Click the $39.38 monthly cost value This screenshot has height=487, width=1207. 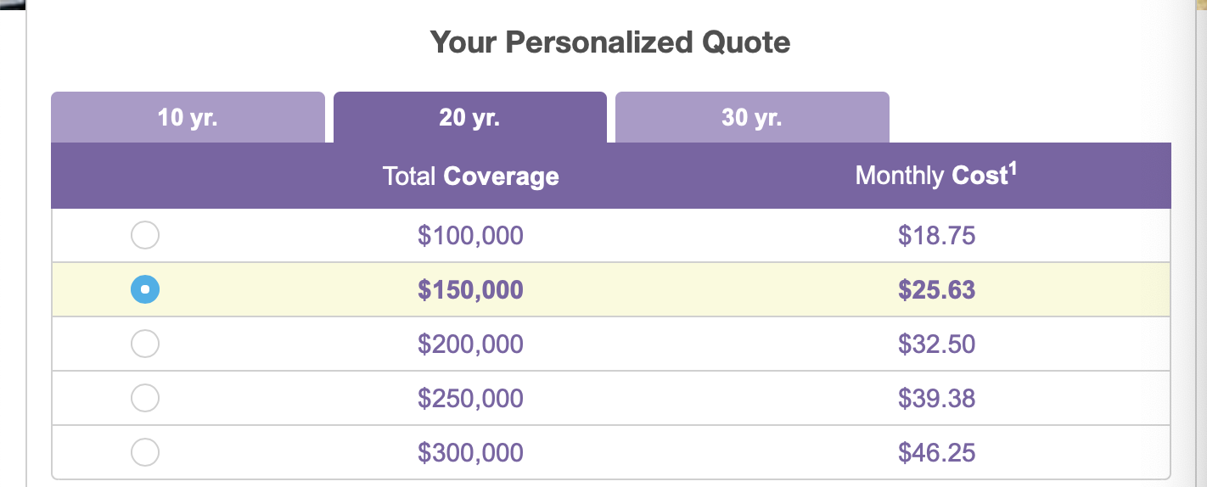coord(936,398)
